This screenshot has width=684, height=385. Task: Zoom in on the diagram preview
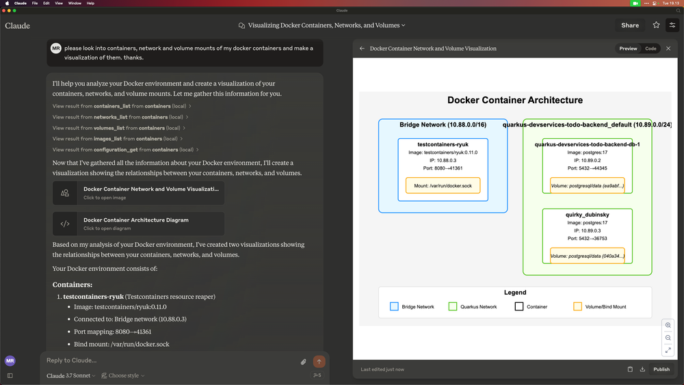pyautogui.click(x=668, y=326)
